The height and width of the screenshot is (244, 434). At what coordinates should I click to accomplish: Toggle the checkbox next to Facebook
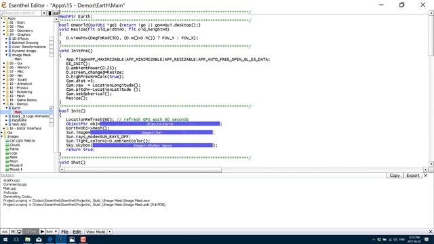pos(52,121)
